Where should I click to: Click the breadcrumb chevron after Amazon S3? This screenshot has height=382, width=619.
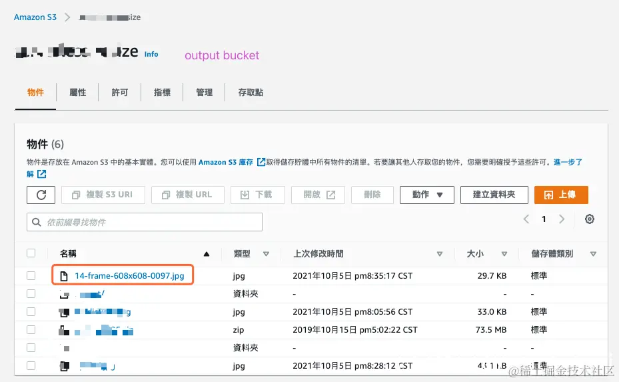tap(67, 17)
